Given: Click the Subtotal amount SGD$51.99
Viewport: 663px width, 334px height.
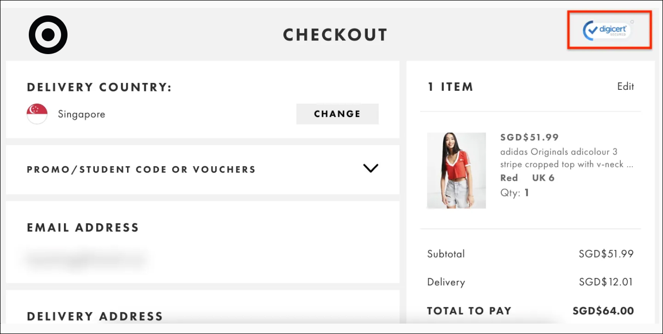Looking at the screenshot, I should click(606, 254).
